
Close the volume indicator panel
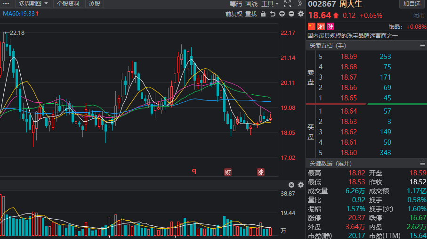coord(291,185)
